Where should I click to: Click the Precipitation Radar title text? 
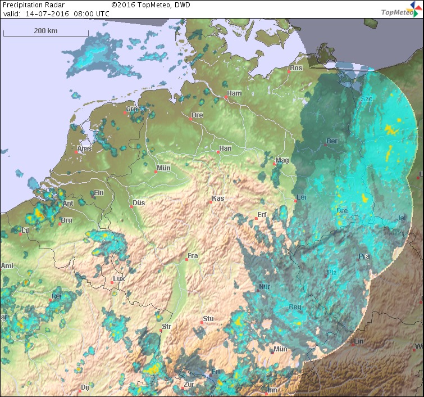click(29, 4)
